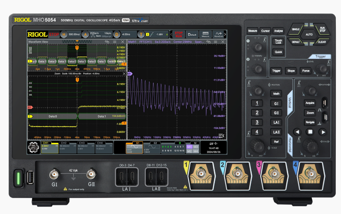The width and height of the screenshot is (341, 214).
Task: Toggle the CH3 channel label on screen
Action: click(x=84, y=147)
